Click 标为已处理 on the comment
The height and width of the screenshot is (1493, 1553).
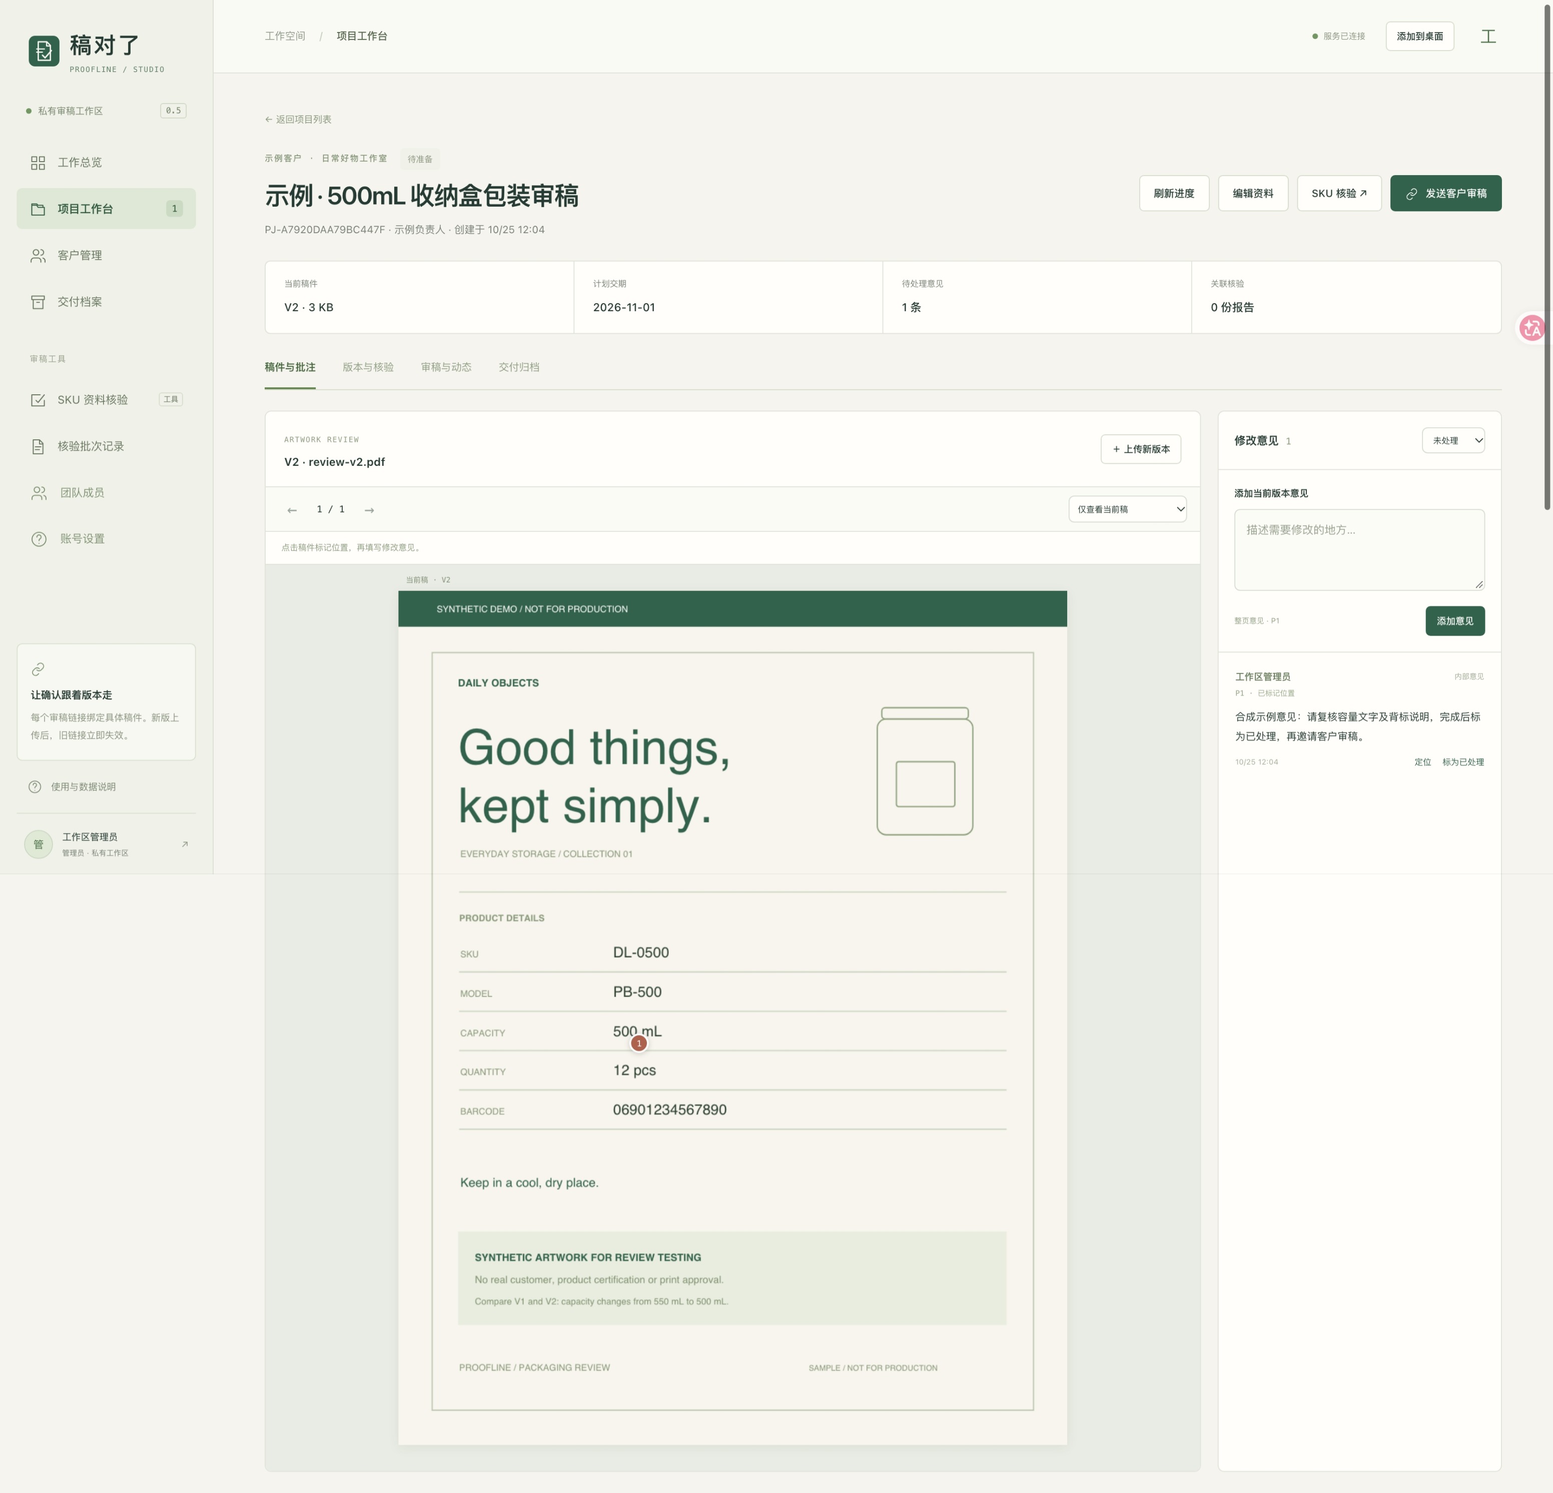(1462, 762)
